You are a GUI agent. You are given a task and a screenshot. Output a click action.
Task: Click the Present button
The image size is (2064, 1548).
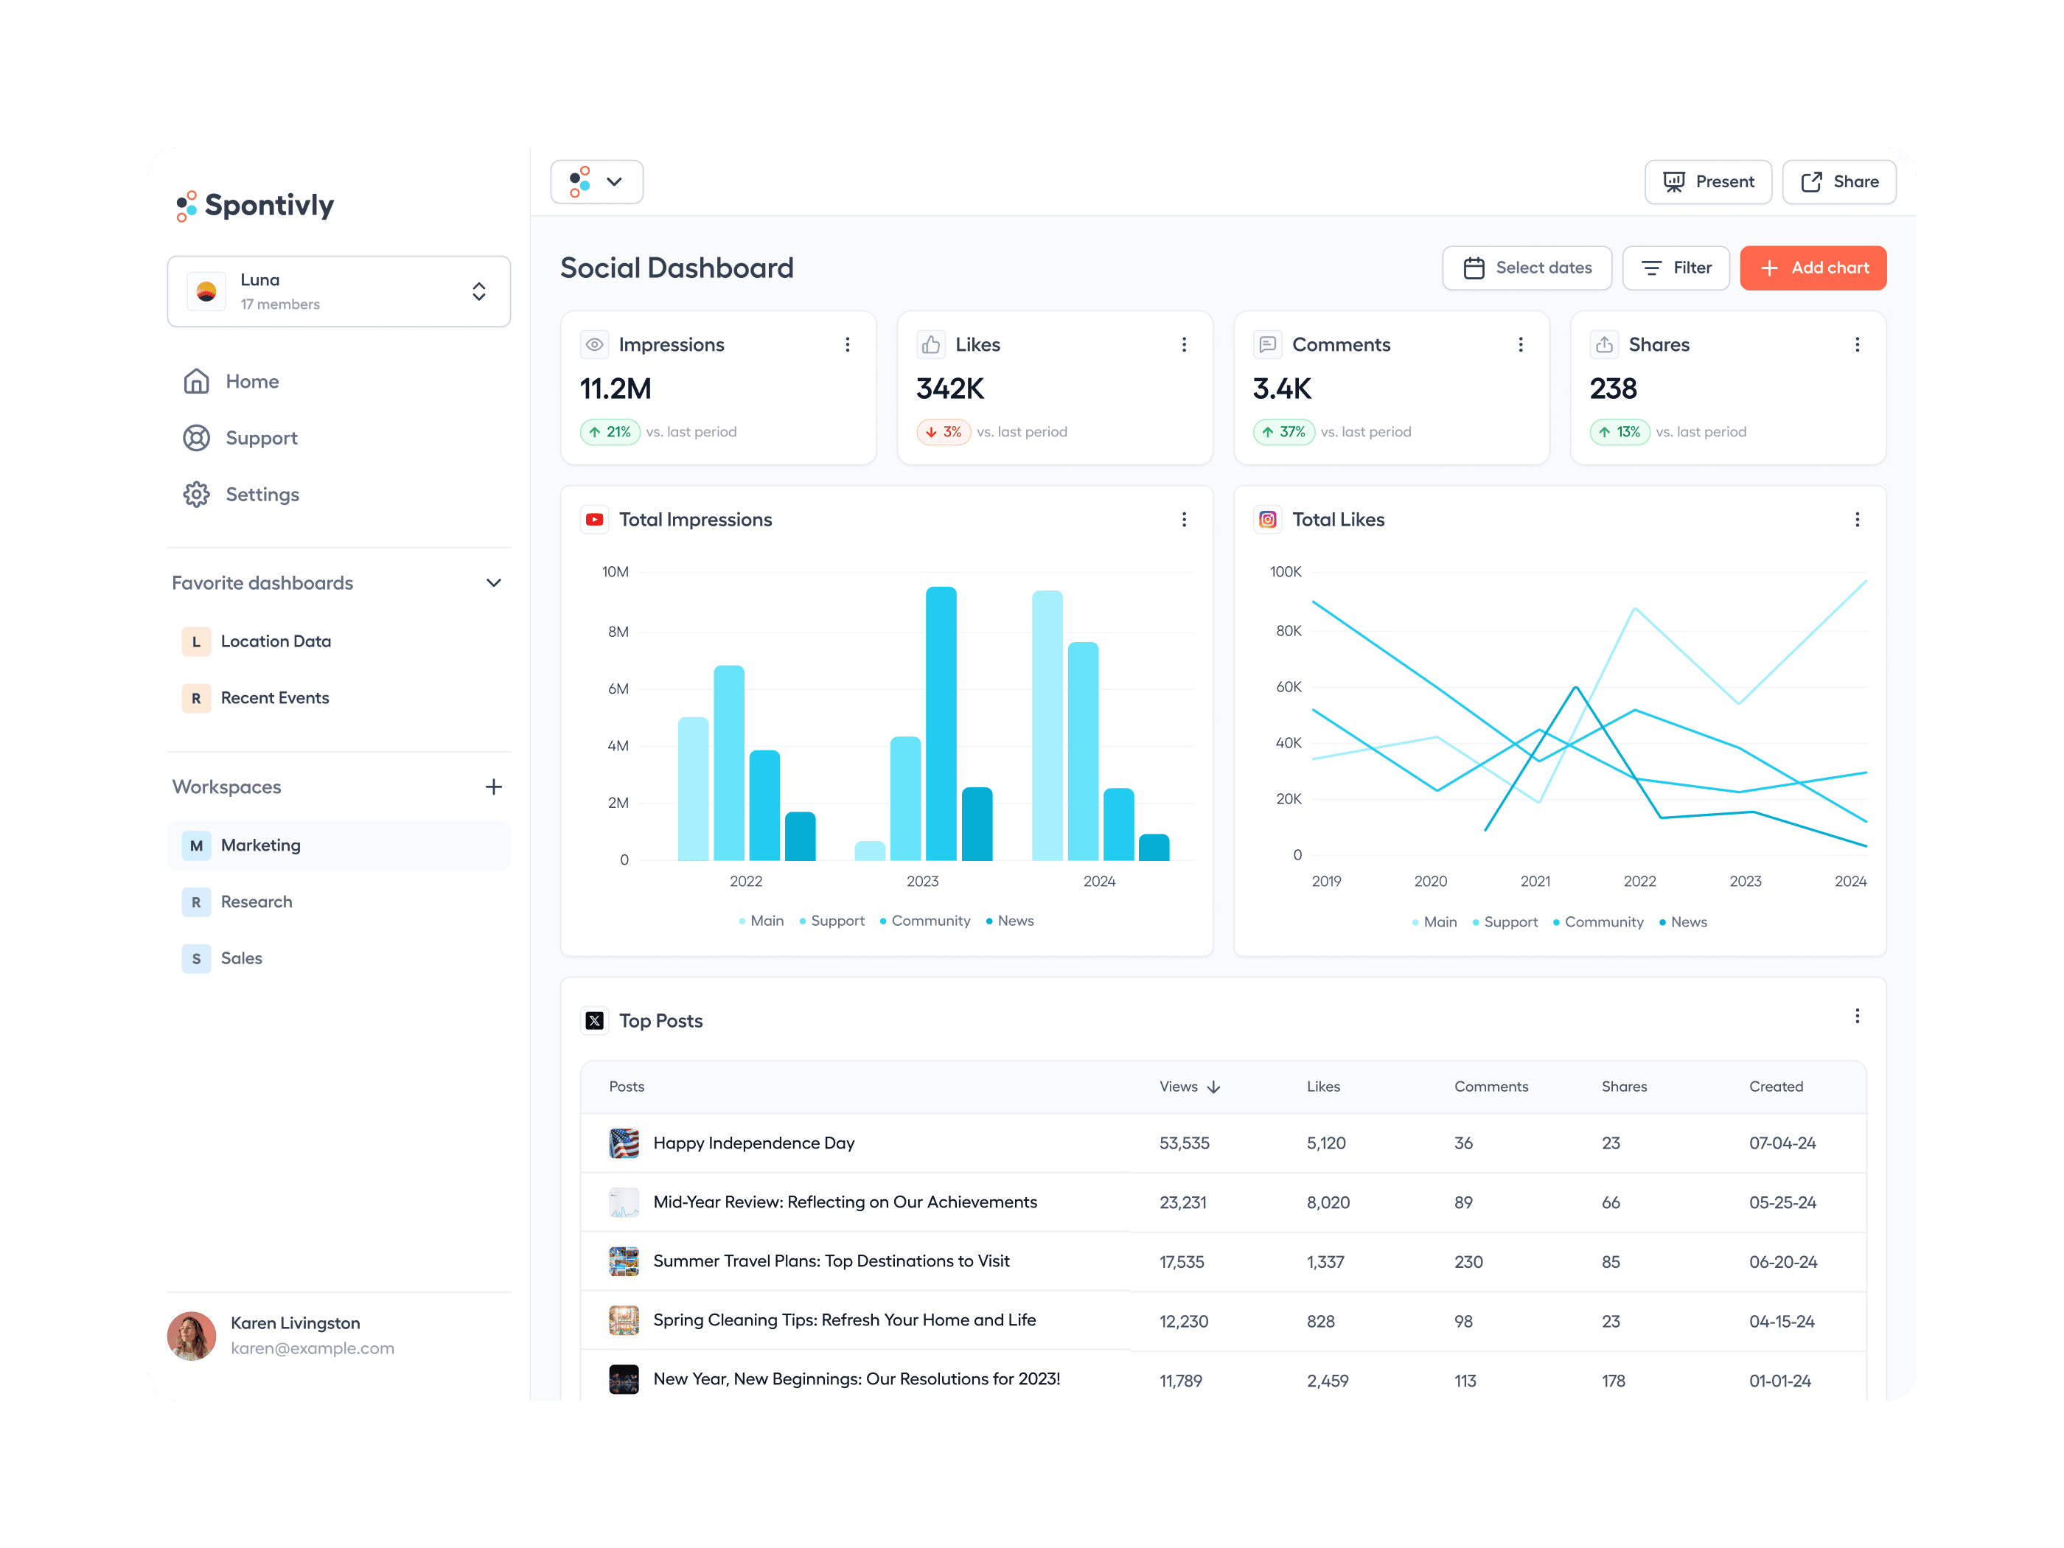tap(1707, 181)
